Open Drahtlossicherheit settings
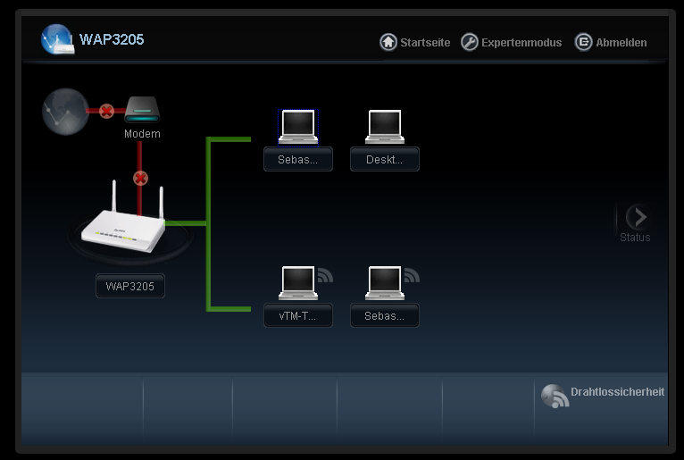This screenshot has width=684, height=460. click(x=617, y=392)
